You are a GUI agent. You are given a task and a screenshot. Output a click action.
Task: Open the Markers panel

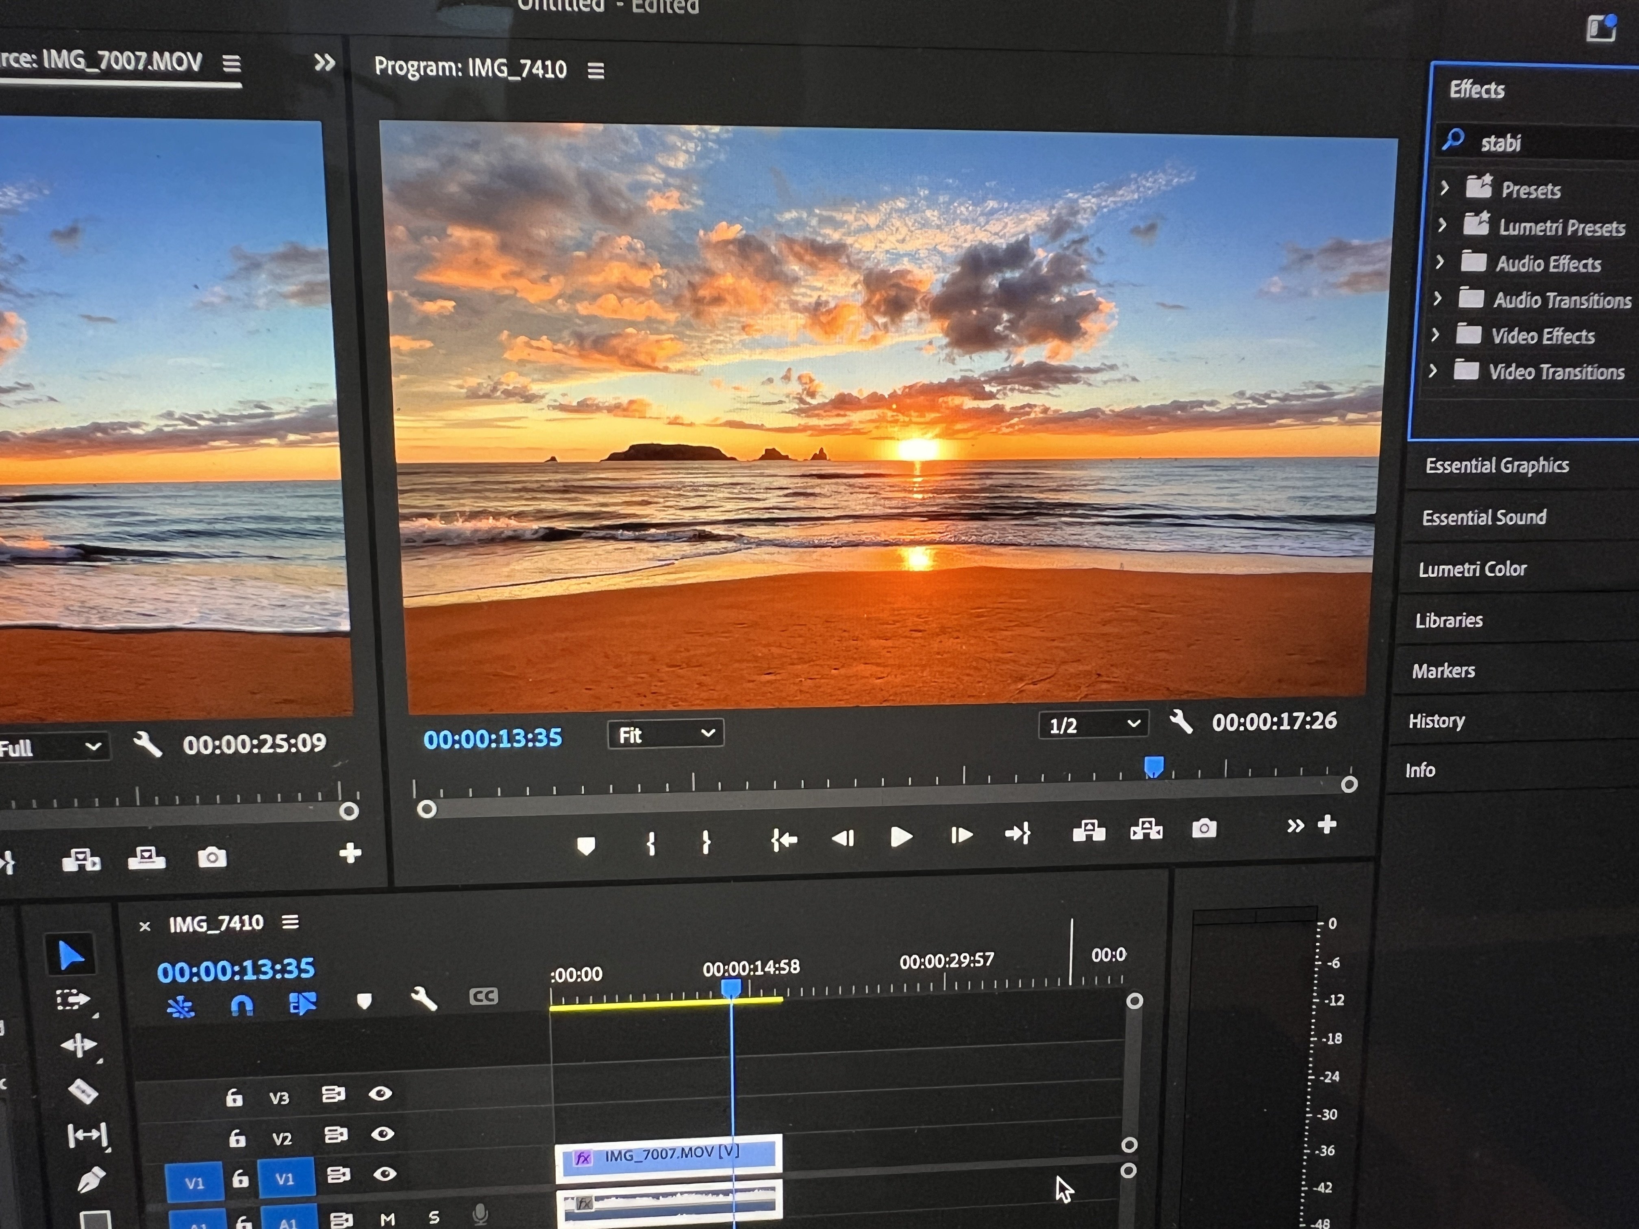click(1443, 671)
